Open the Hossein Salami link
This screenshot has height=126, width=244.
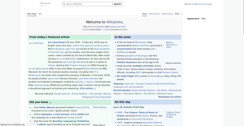(170, 72)
